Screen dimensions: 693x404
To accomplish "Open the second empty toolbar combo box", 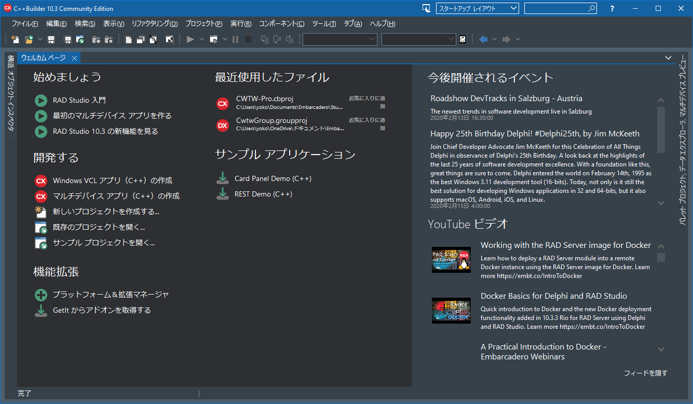I will point(419,39).
